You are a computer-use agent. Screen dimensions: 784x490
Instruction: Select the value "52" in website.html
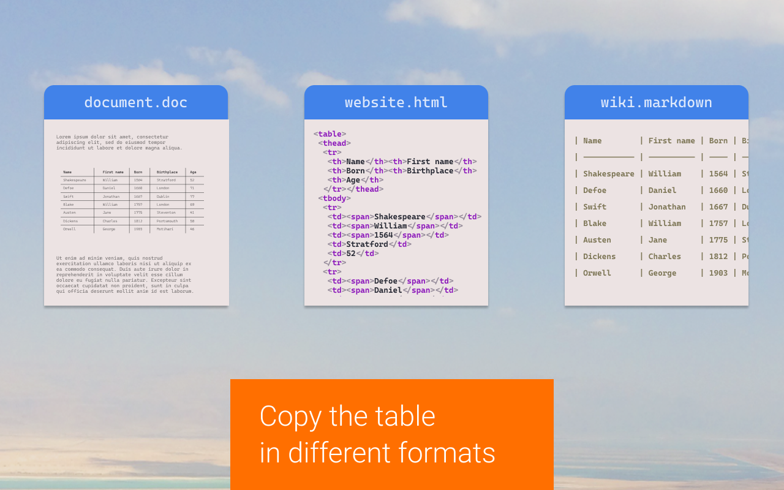coord(351,254)
